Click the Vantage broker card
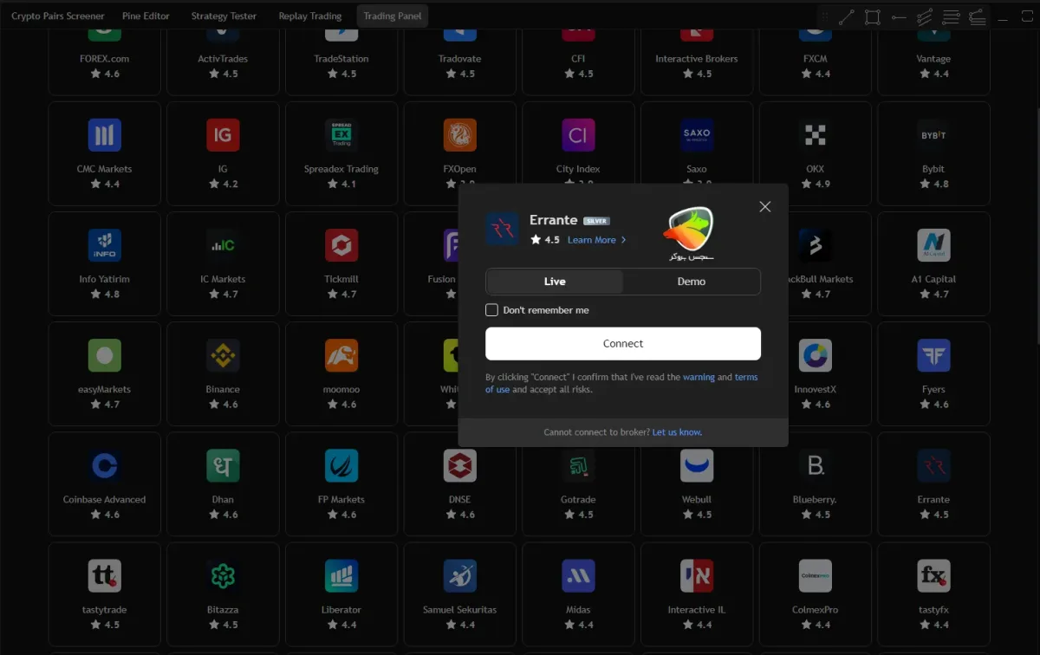Image resolution: width=1040 pixels, height=655 pixels. click(933, 62)
